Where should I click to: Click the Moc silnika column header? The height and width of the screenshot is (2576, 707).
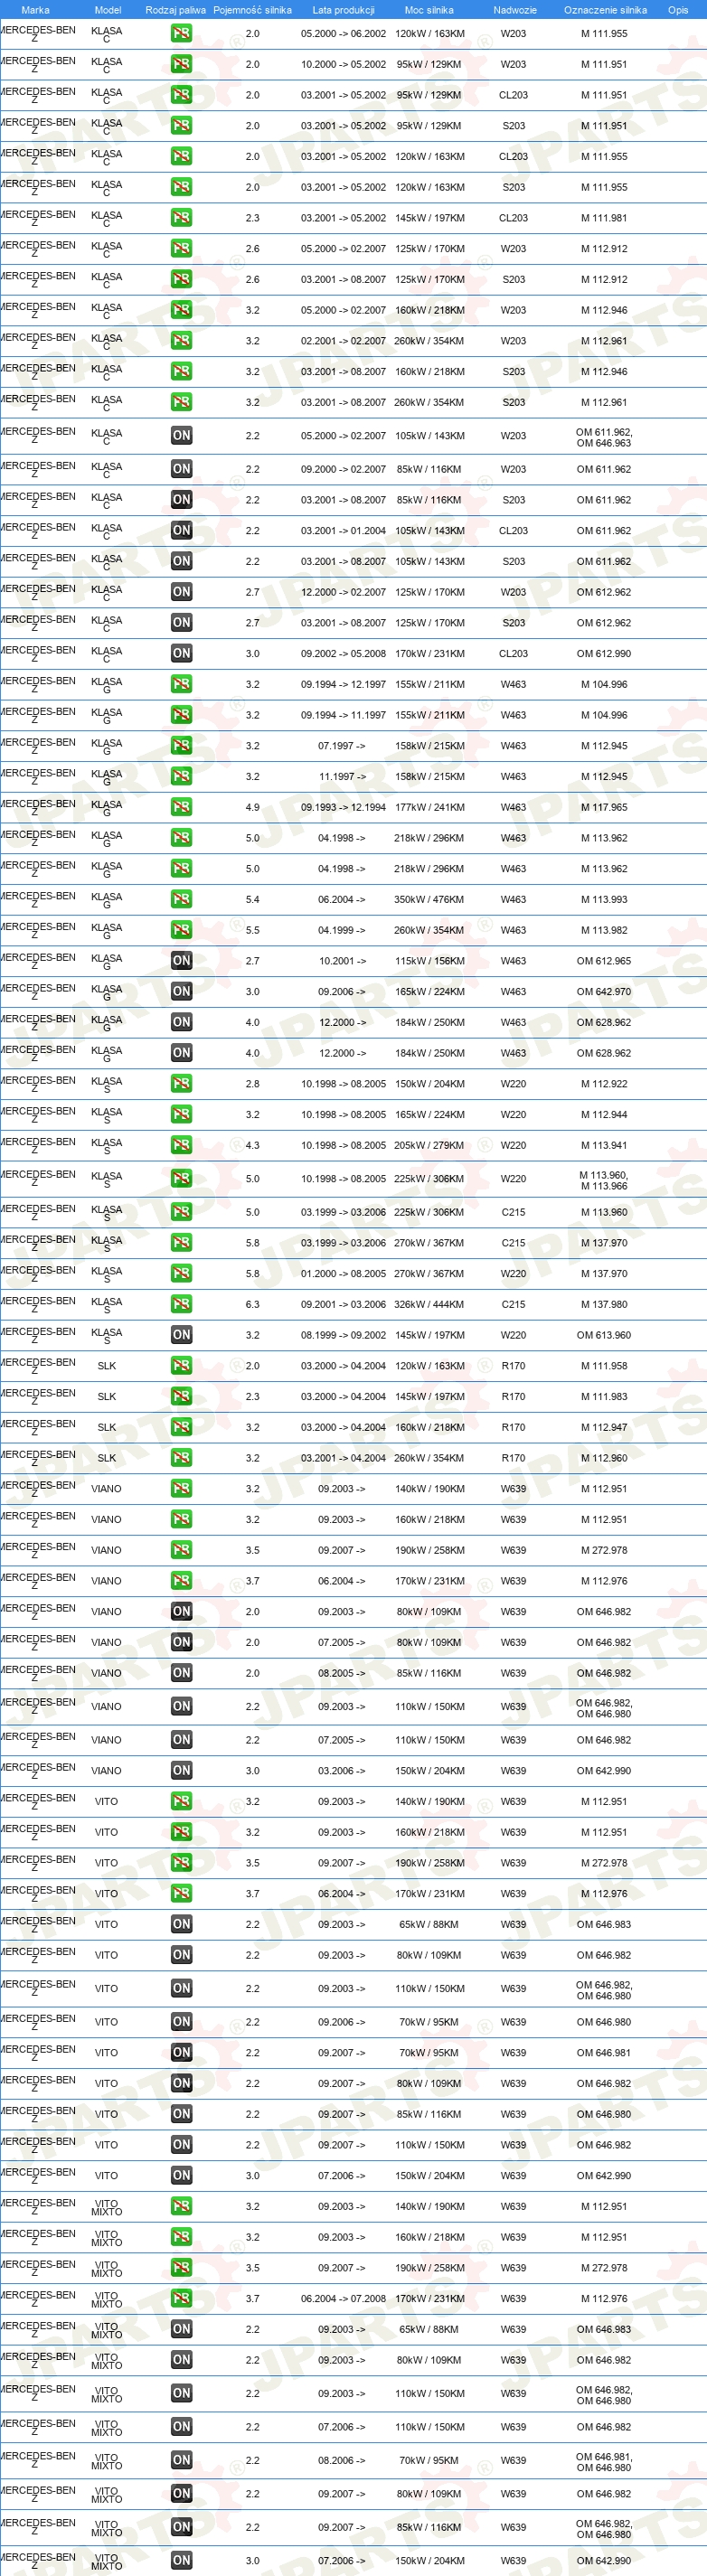429,10
